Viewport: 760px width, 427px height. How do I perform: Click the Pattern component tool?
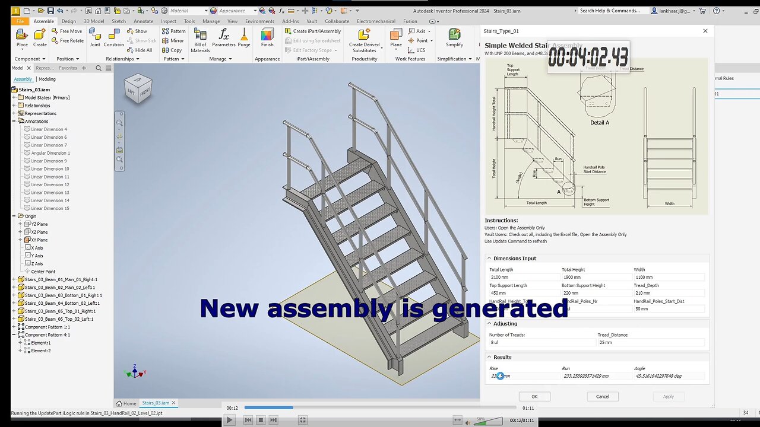click(174, 31)
